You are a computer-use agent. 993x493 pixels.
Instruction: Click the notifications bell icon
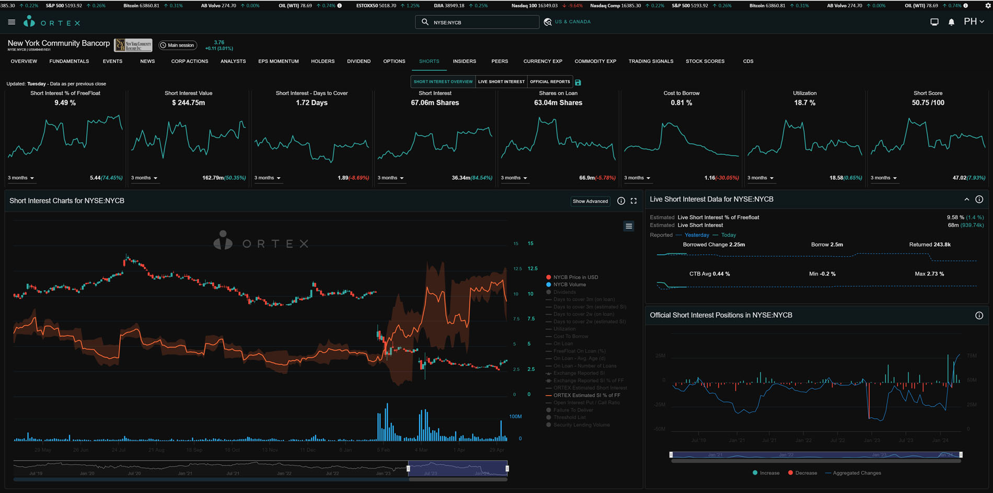[x=951, y=22]
